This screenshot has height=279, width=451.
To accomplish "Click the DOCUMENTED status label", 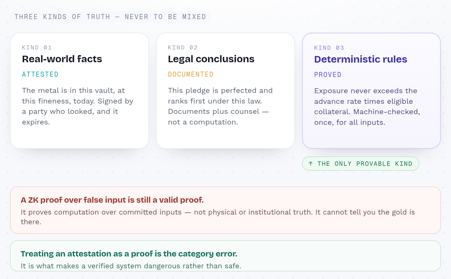I will tap(191, 74).
